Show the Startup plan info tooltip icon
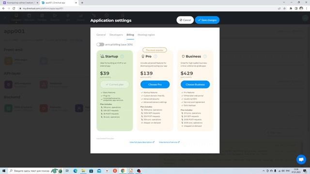This screenshot has width=310, height=174. click(122, 57)
